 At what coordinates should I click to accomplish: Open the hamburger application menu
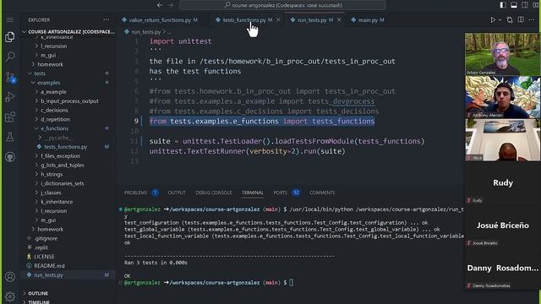point(10,20)
